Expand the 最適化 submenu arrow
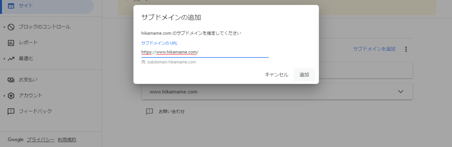The height and width of the screenshot is (147, 452). pos(4,59)
